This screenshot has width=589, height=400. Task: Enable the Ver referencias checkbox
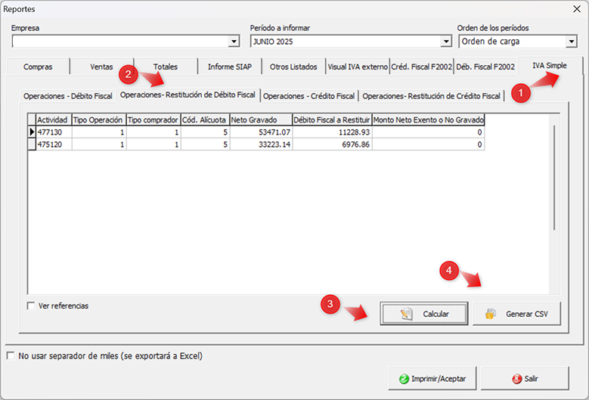click(x=31, y=306)
